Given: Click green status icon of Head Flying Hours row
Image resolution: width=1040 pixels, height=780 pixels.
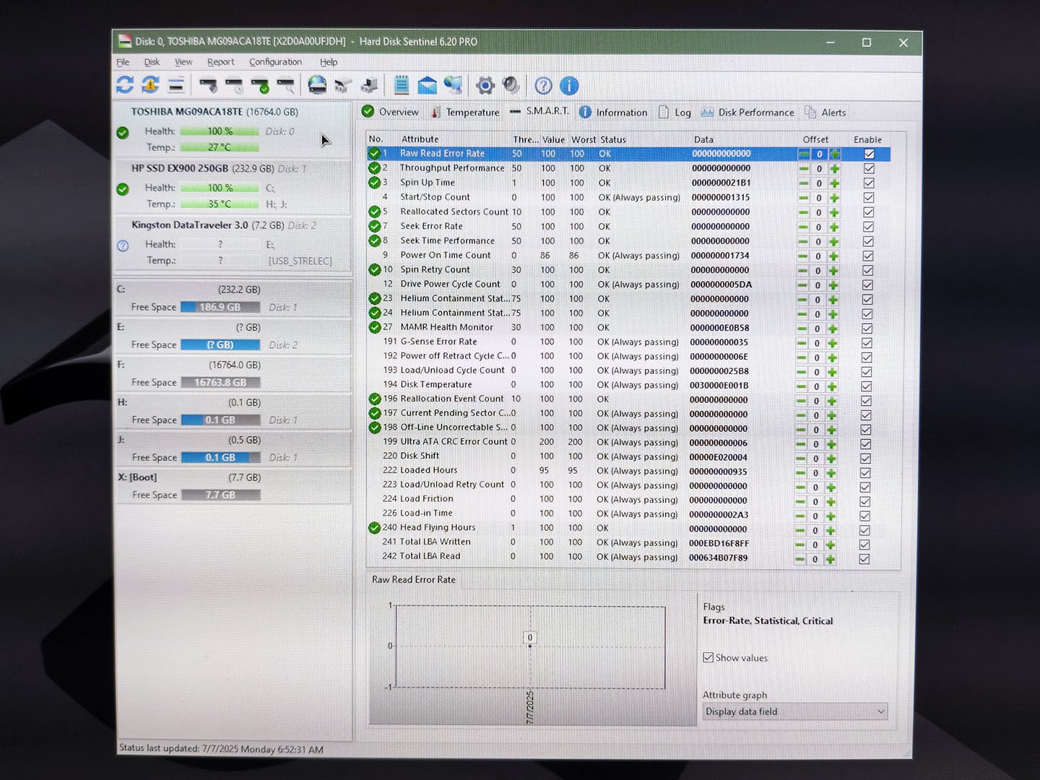Looking at the screenshot, I should click(x=374, y=528).
